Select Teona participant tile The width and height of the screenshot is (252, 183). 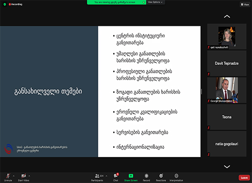pyautogui.click(x=227, y=117)
